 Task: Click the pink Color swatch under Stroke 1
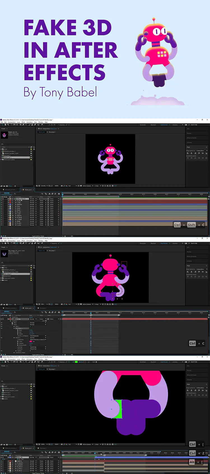[x=31, y=341]
